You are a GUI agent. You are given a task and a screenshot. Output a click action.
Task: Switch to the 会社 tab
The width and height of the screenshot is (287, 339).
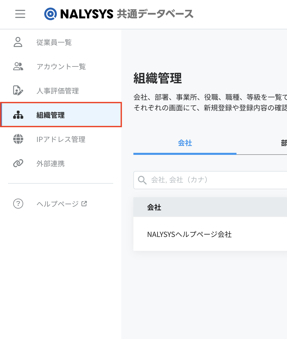click(185, 143)
